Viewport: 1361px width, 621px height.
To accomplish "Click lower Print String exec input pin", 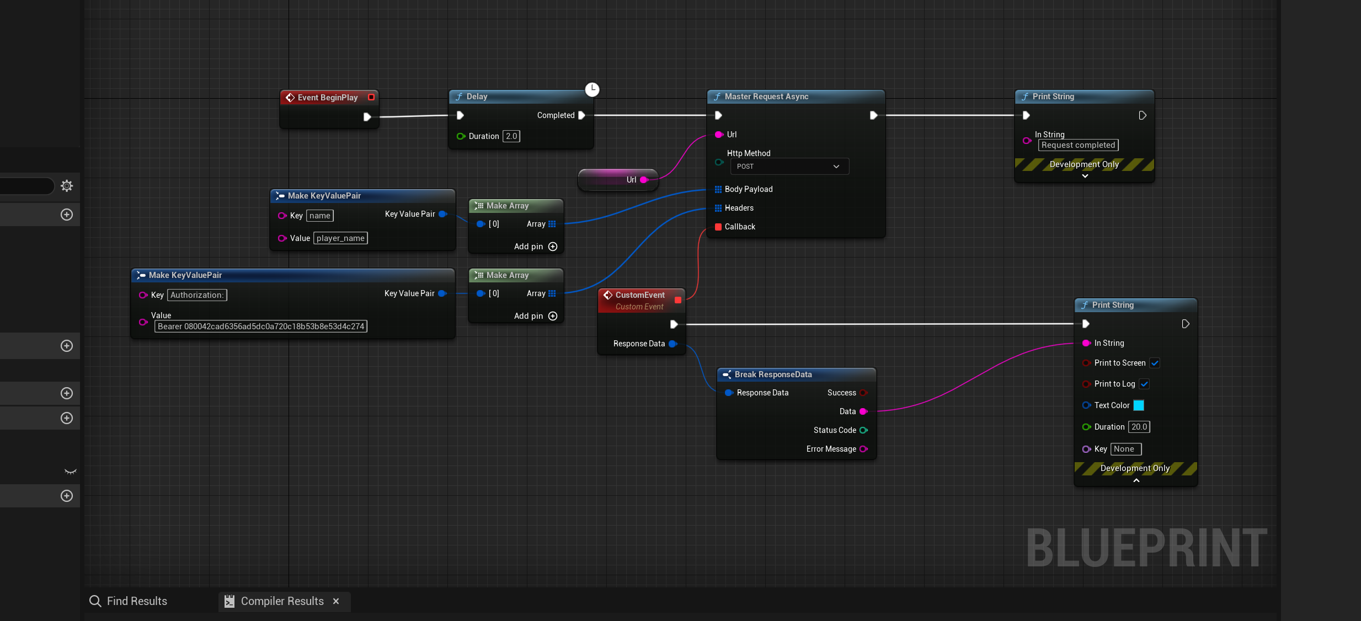I will [1086, 324].
